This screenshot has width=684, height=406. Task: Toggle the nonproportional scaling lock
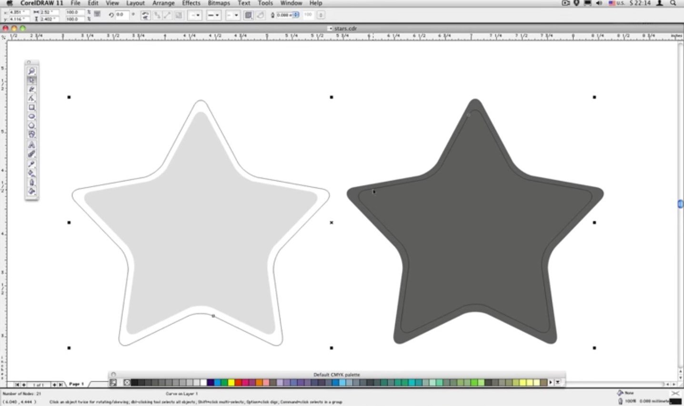click(x=97, y=15)
